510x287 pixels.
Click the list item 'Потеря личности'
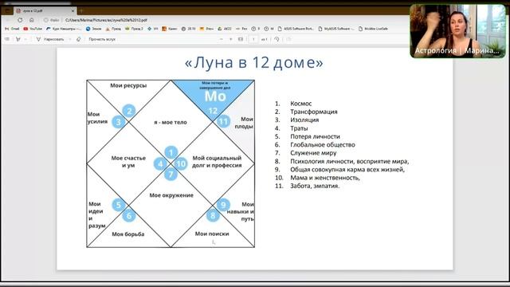[315, 136]
